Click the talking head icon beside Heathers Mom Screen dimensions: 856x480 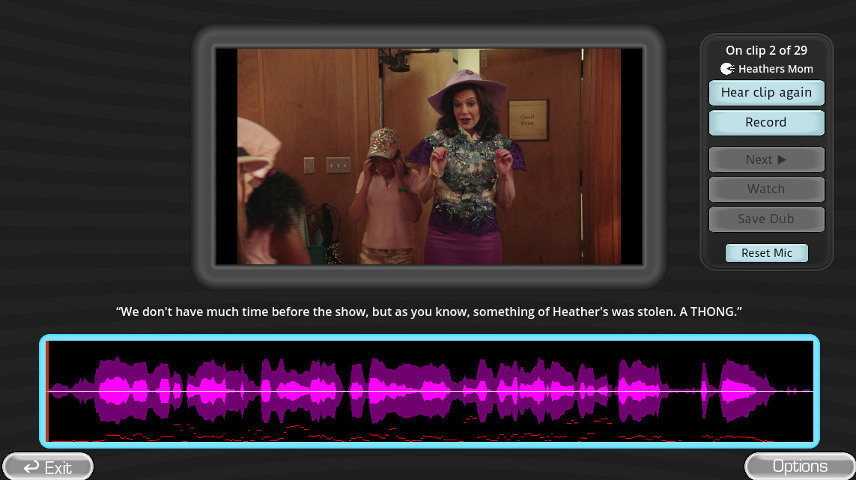727,69
